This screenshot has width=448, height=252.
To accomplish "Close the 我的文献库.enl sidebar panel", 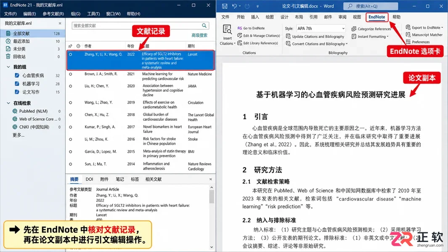I will pos(60,24).
